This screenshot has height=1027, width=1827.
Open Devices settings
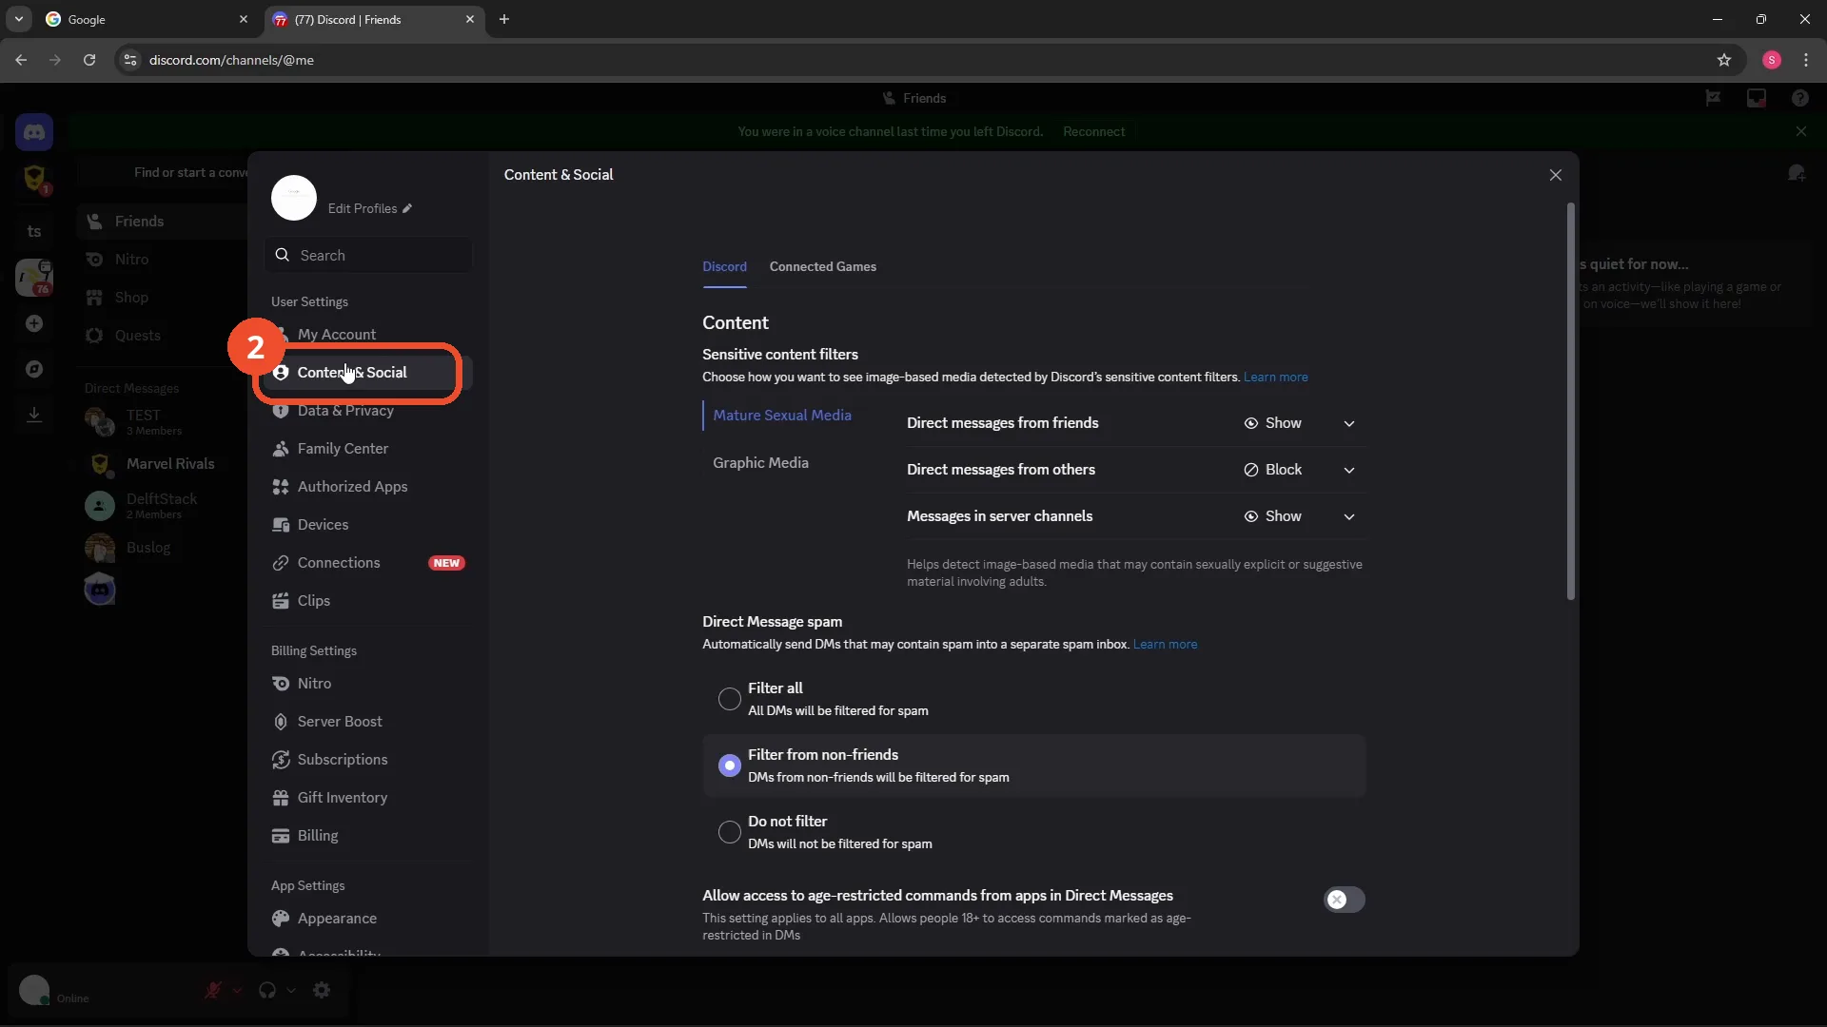(366, 525)
